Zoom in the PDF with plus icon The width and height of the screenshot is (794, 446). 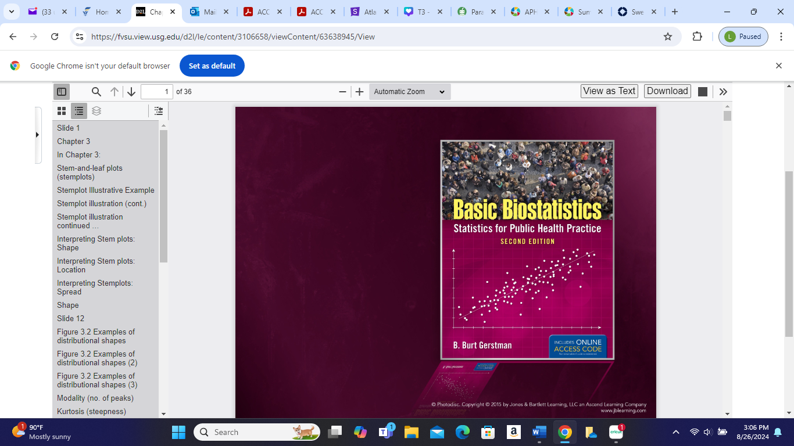point(360,92)
